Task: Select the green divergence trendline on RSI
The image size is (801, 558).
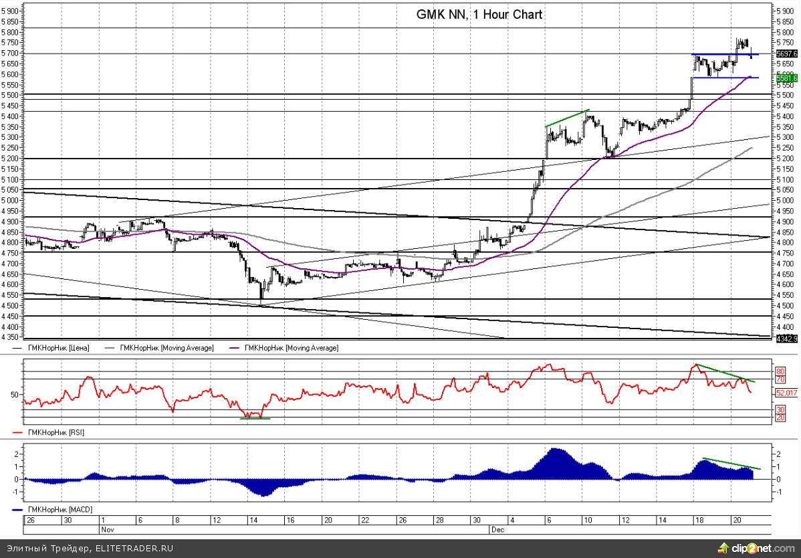Action: click(x=725, y=373)
